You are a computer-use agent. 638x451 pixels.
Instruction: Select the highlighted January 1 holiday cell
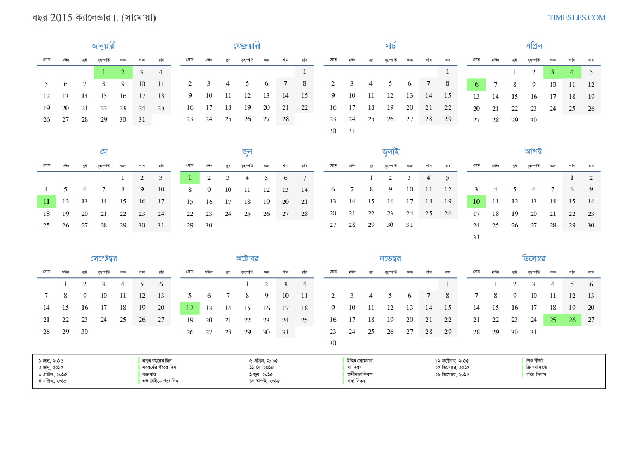click(x=104, y=71)
